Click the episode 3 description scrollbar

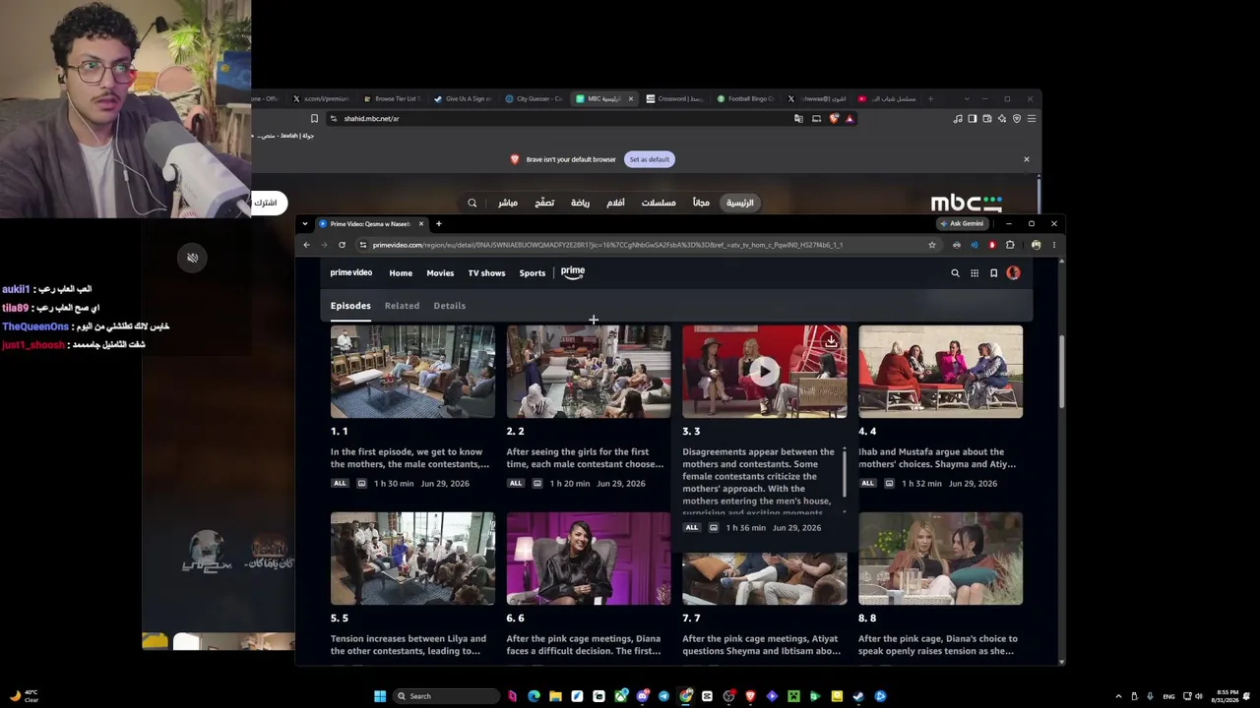coord(844,473)
